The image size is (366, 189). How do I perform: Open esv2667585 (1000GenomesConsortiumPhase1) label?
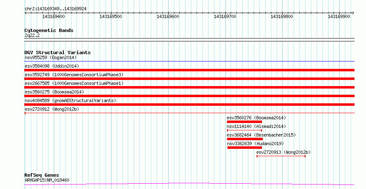74,83
